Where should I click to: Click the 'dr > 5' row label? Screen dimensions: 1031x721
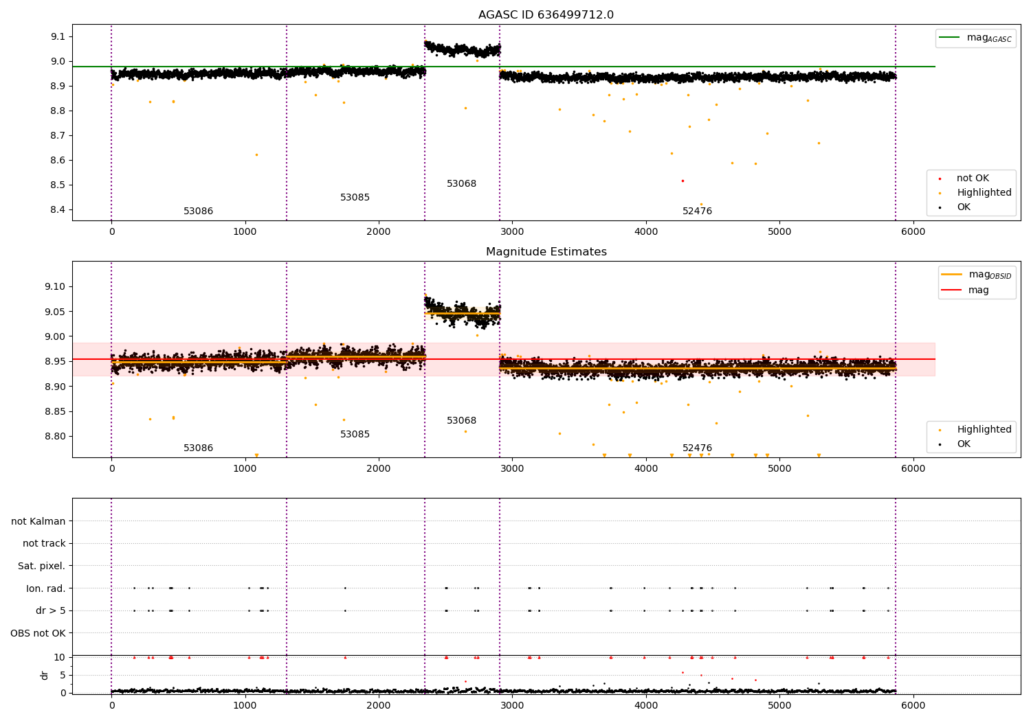(51, 611)
